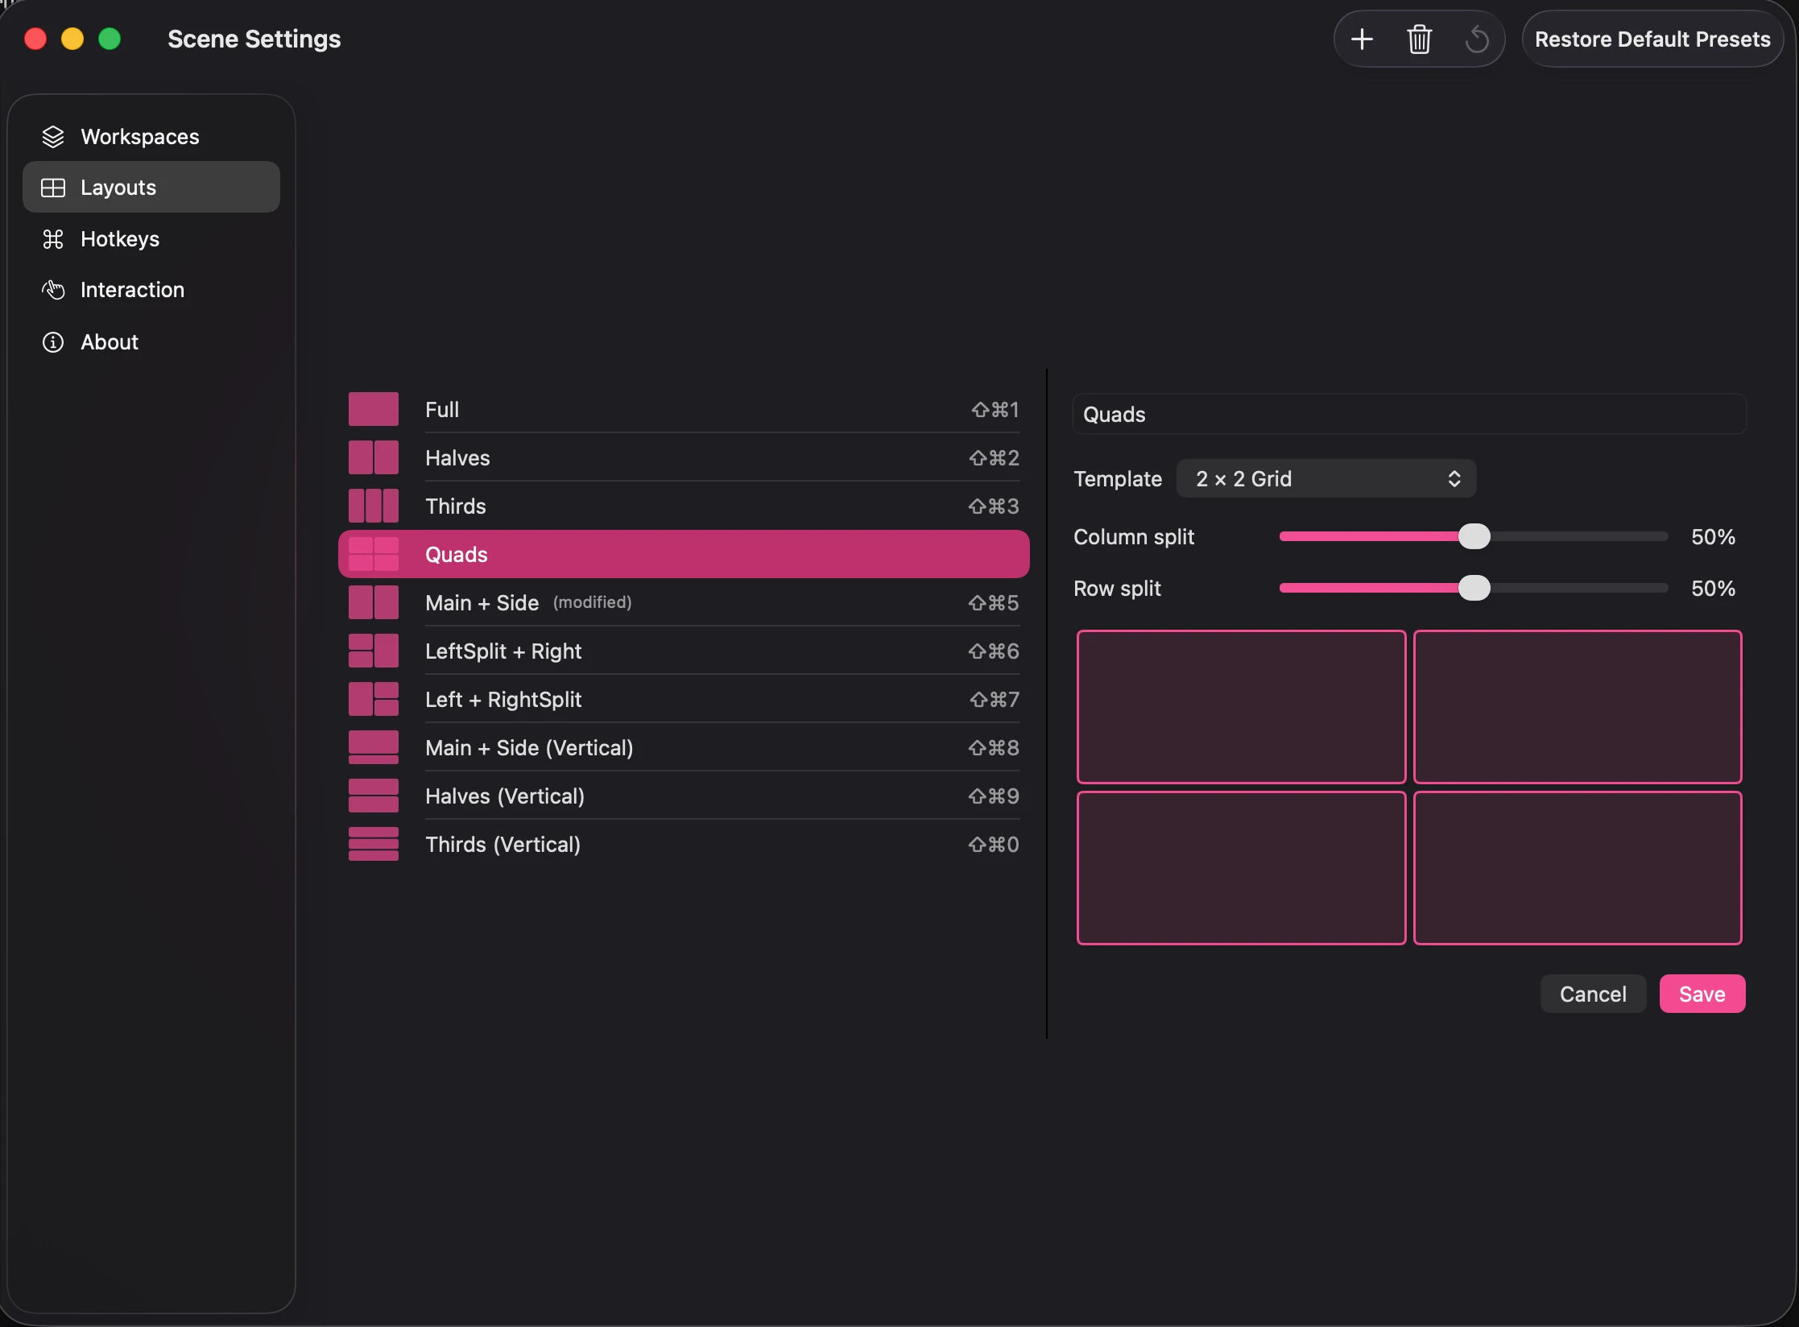The width and height of the screenshot is (1799, 1327).
Task: Choose the LeftSplit + Right layout
Action: pos(684,651)
